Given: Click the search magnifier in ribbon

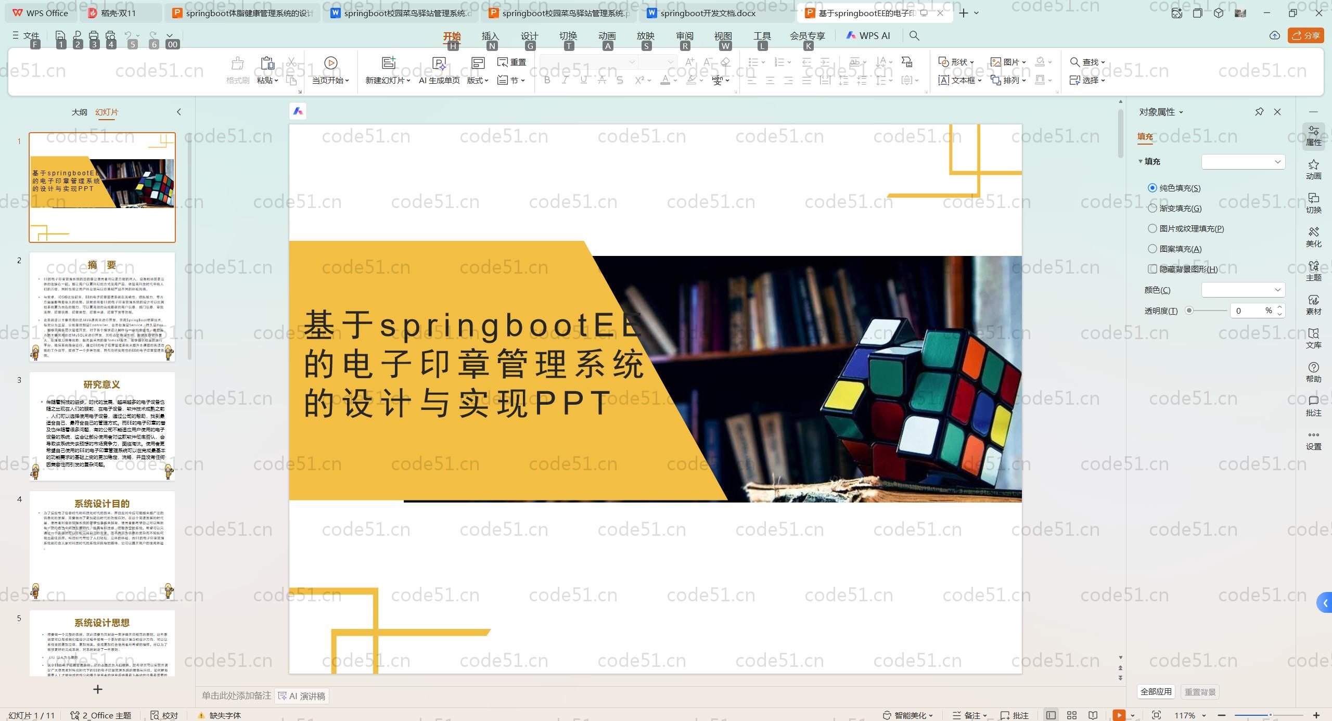Looking at the screenshot, I should point(914,36).
